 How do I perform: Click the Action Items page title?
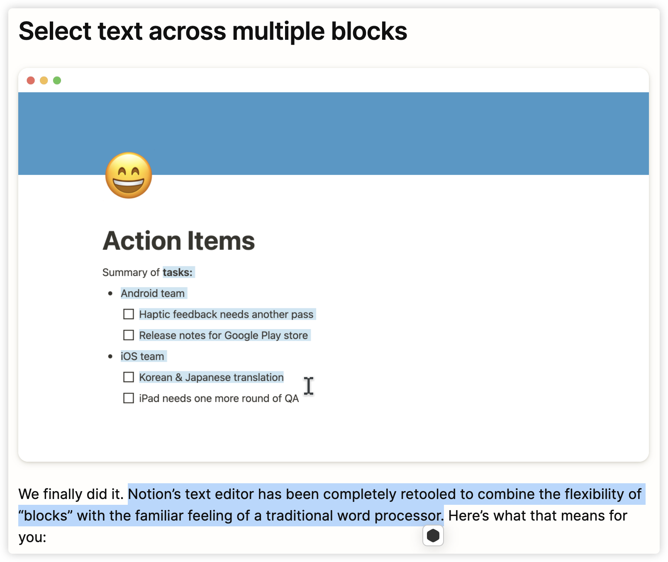coord(179,241)
